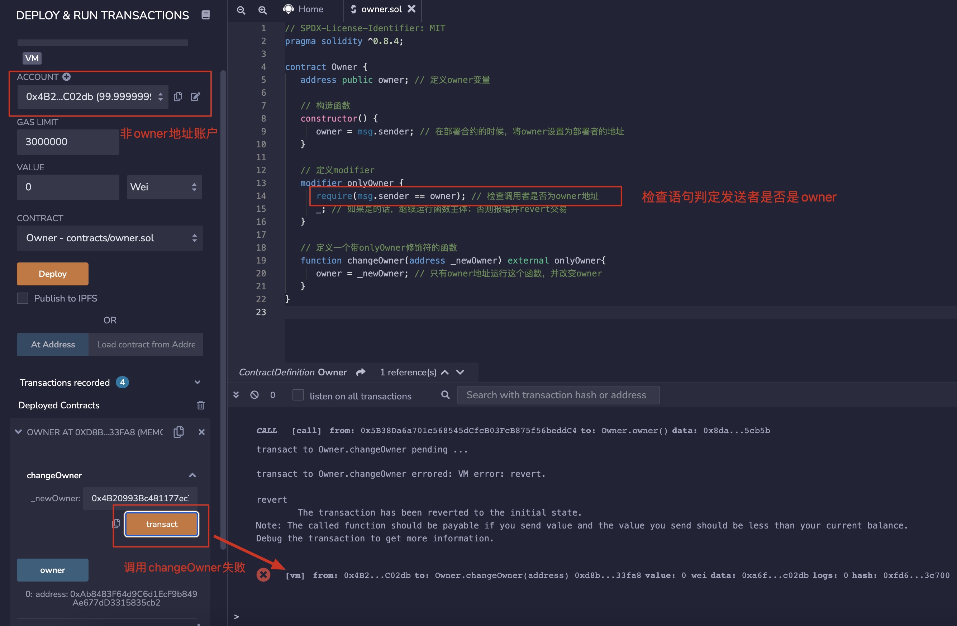Viewport: 957px width, 626px height.
Task: Click the terminal search magnifier icon
Action: 445,395
